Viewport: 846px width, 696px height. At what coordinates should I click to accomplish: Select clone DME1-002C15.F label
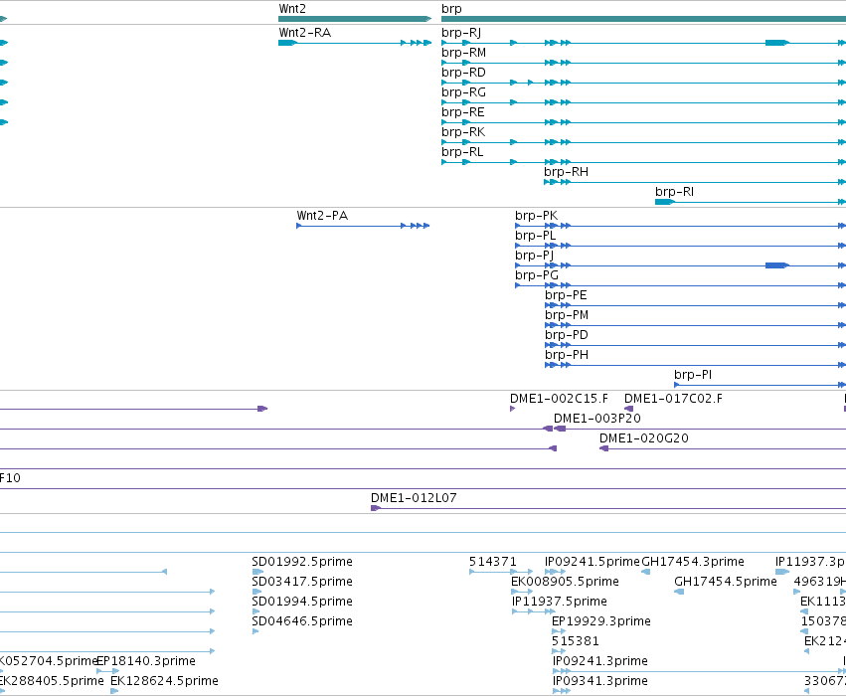(x=559, y=399)
